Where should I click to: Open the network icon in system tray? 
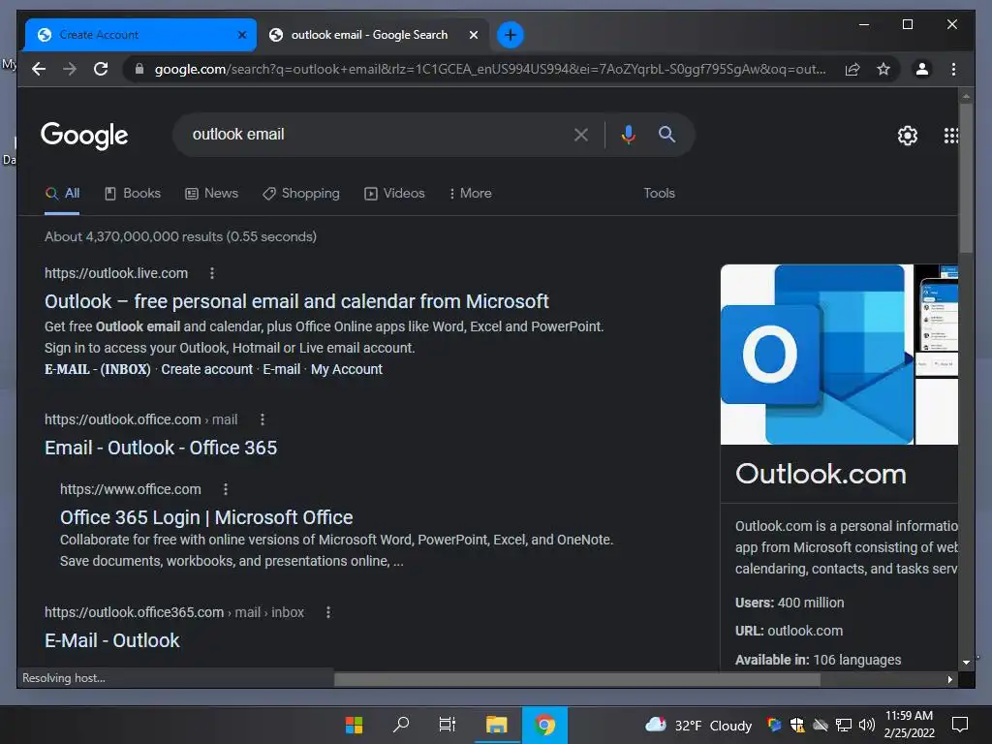[844, 725]
